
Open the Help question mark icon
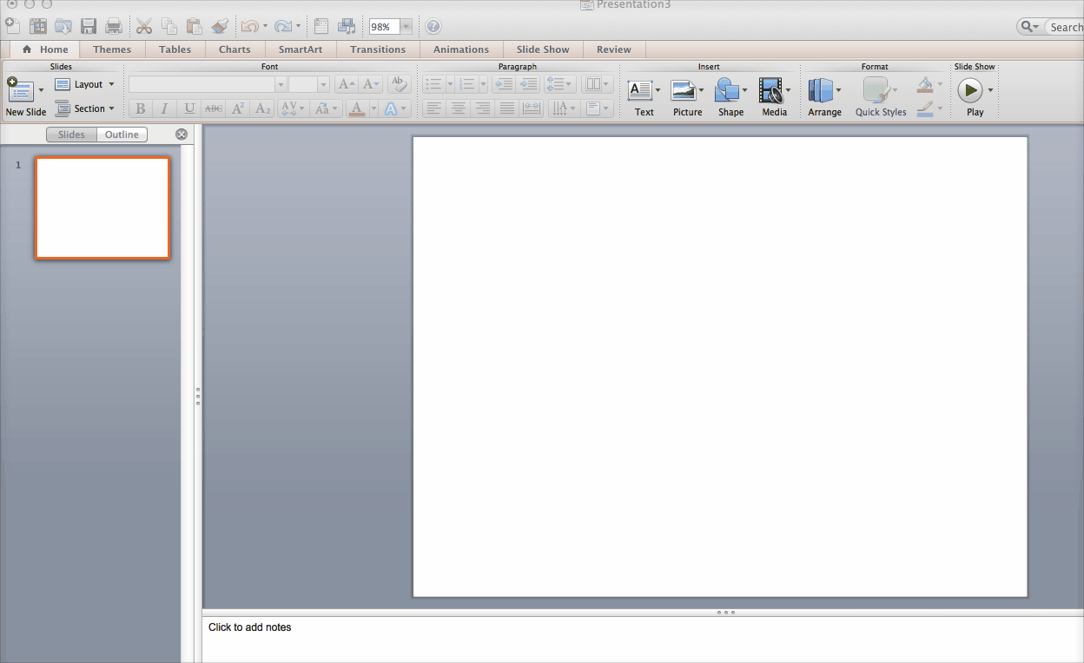tap(433, 27)
